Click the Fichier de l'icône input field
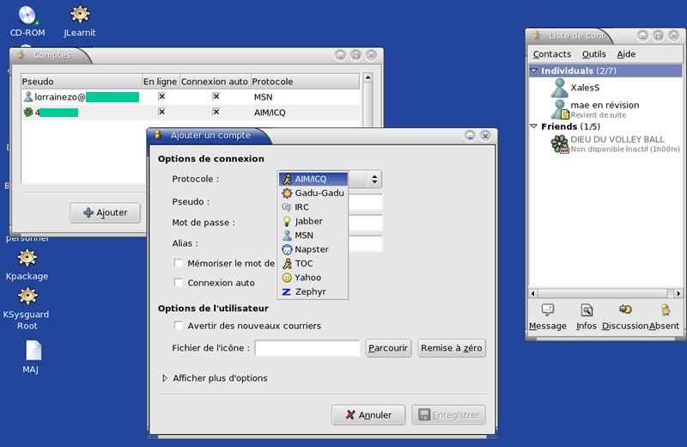This screenshot has width=687, height=447. (x=307, y=348)
